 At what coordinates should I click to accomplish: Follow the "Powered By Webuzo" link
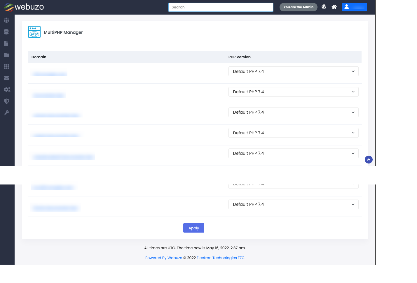coord(163,258)
